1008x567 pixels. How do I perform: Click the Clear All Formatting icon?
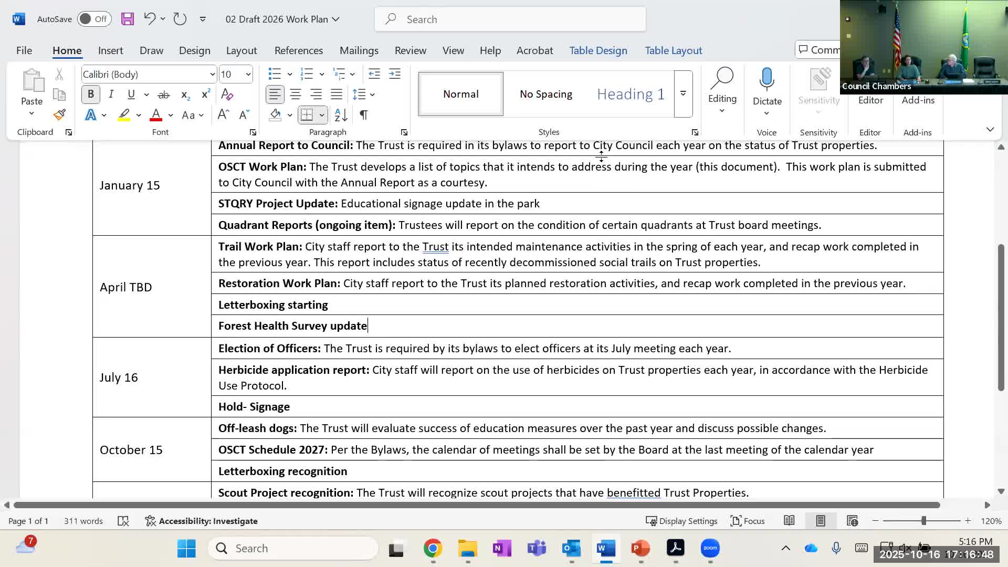pyautogui.click(x=227, y=94)
